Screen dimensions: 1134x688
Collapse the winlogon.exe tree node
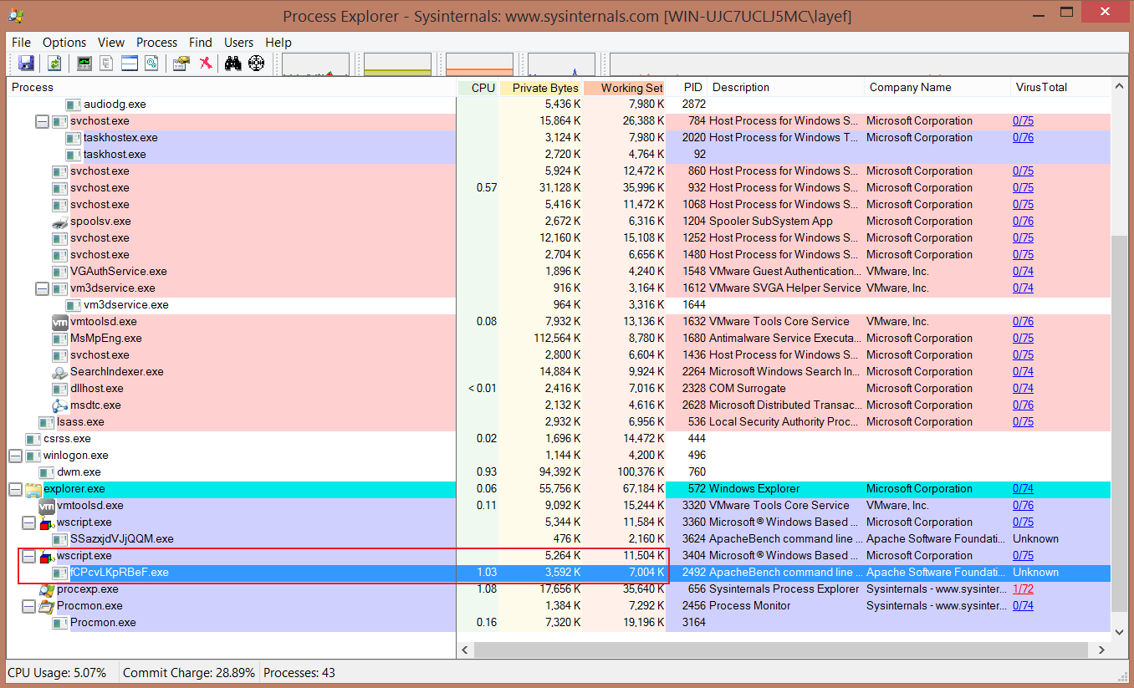coord(15,456)
